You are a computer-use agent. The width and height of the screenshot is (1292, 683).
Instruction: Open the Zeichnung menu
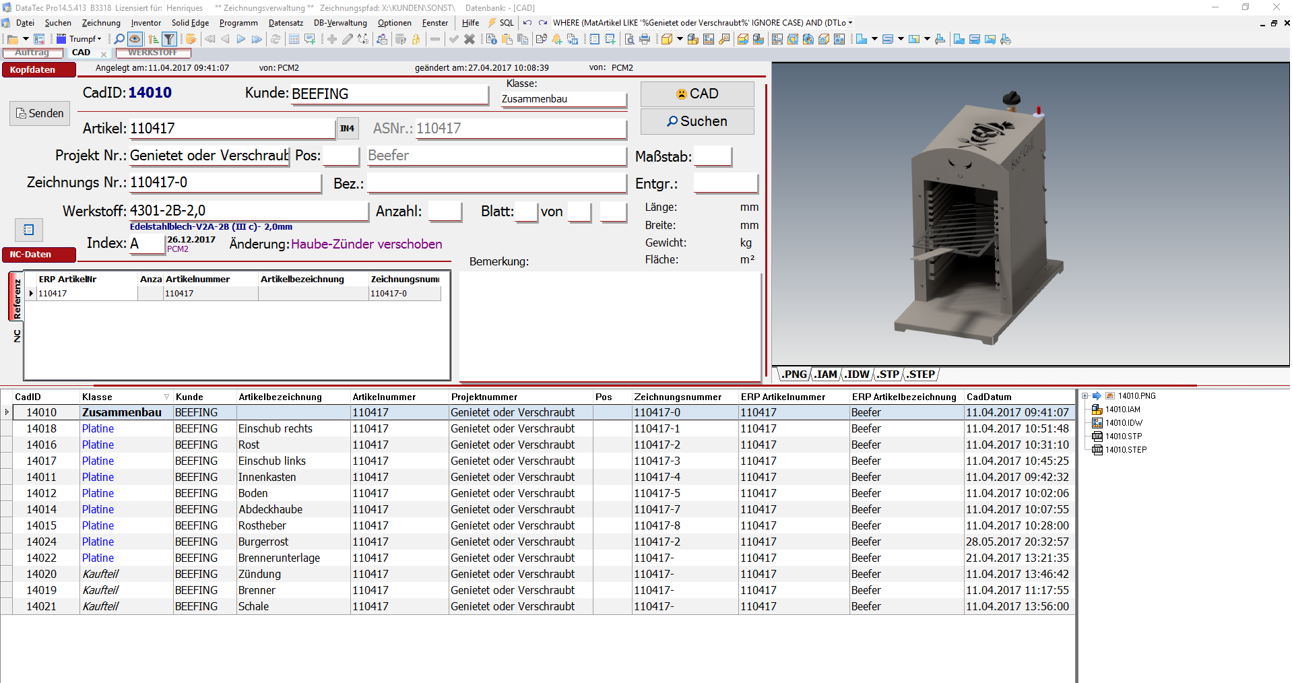tap(101, 23)
